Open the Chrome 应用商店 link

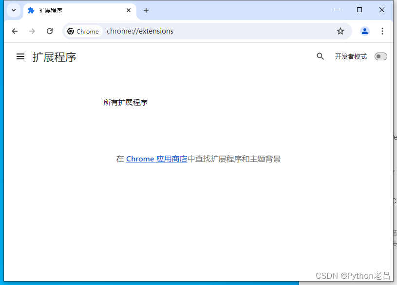[x=156, y=159]
